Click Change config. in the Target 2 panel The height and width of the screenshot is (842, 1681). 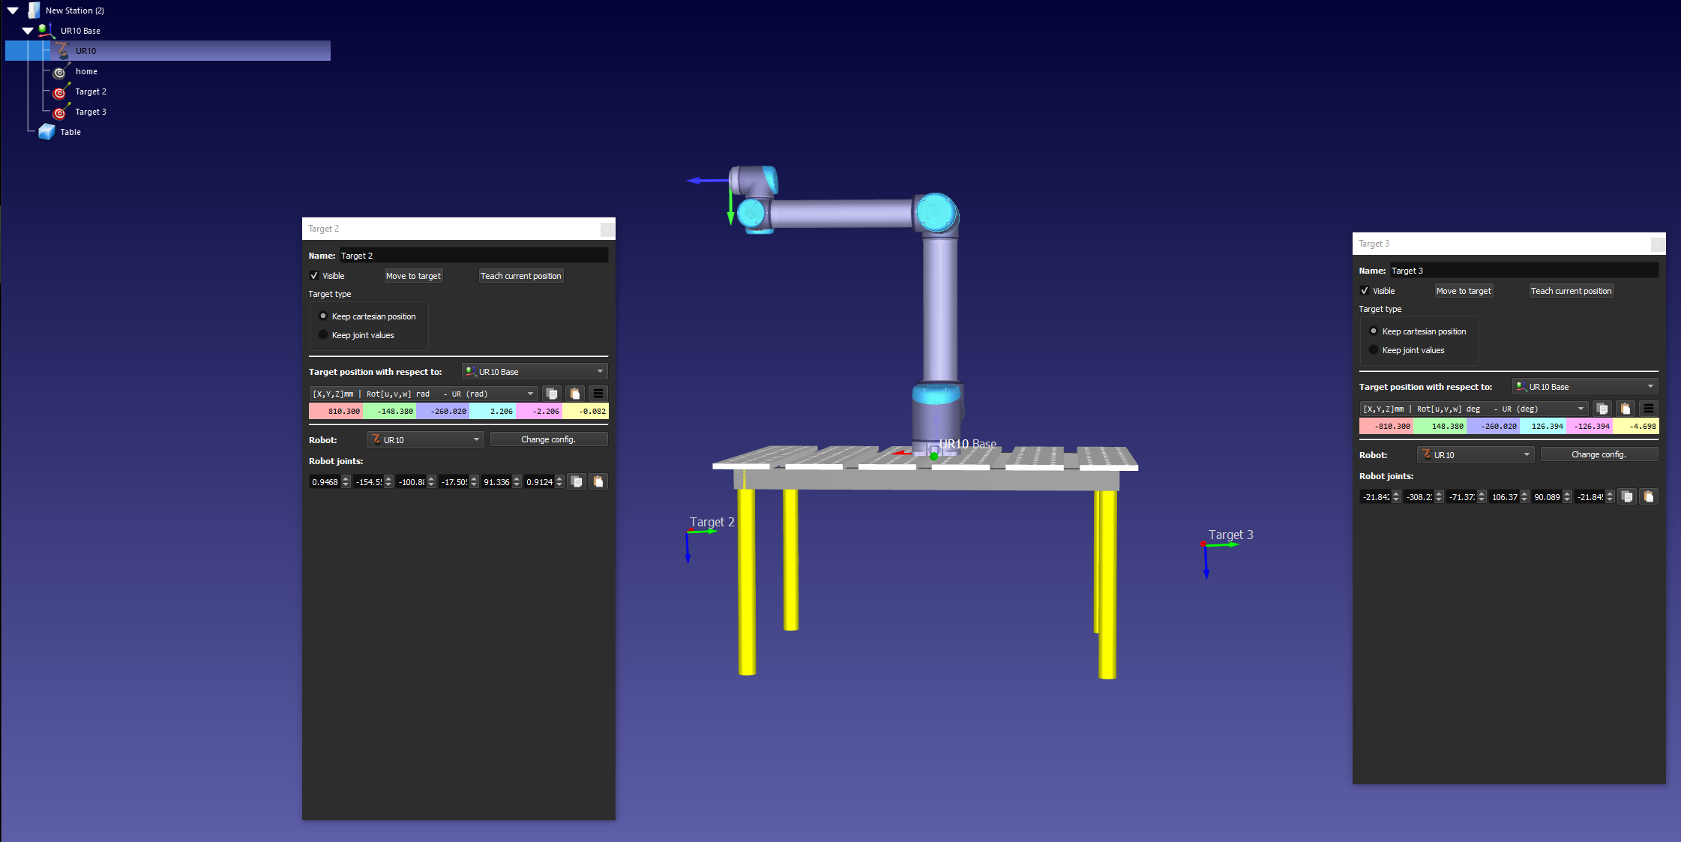coord(549,439)
